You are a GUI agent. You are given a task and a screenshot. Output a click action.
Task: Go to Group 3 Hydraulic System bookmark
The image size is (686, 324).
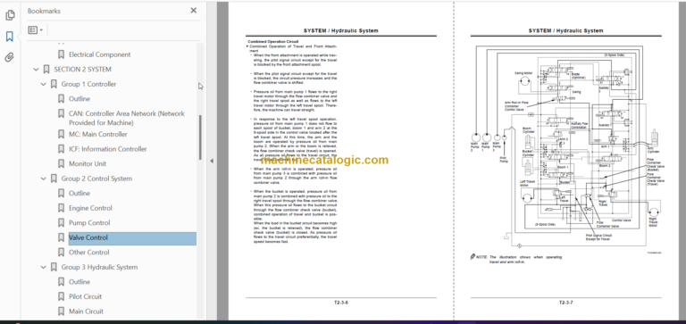(99, 267)
